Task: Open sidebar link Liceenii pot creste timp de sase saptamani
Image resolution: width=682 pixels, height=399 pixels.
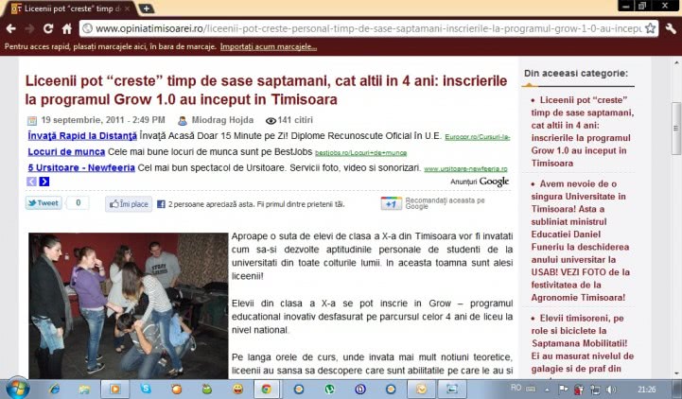Action: [582, 131]
